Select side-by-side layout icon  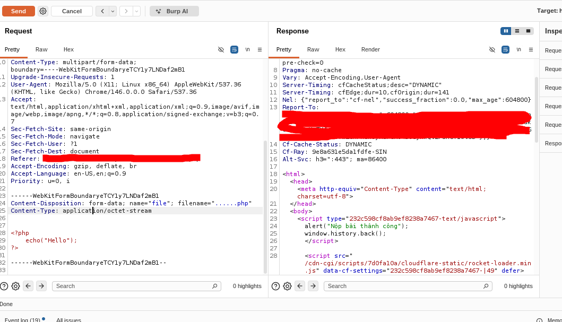(x=506, y=31)
